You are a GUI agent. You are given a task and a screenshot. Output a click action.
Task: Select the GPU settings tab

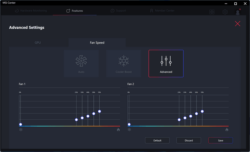pos(38,42)
